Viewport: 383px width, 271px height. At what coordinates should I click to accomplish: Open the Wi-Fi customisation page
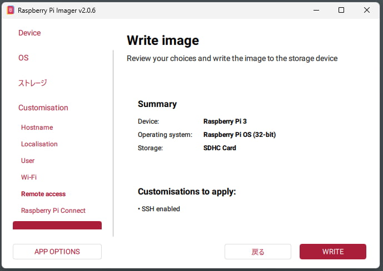click(29, 177)
